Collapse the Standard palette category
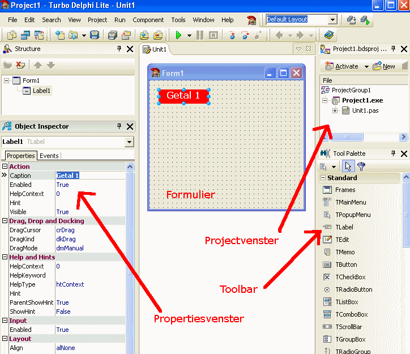 pyautogui.click(x=323, y=178)
